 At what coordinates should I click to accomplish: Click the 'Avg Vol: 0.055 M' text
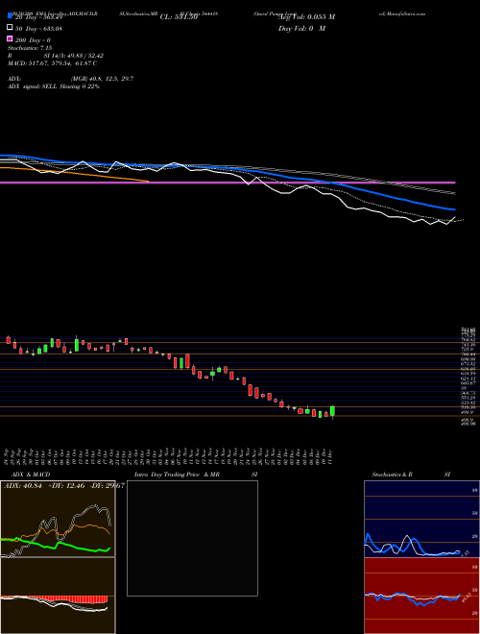click(306, 17)
